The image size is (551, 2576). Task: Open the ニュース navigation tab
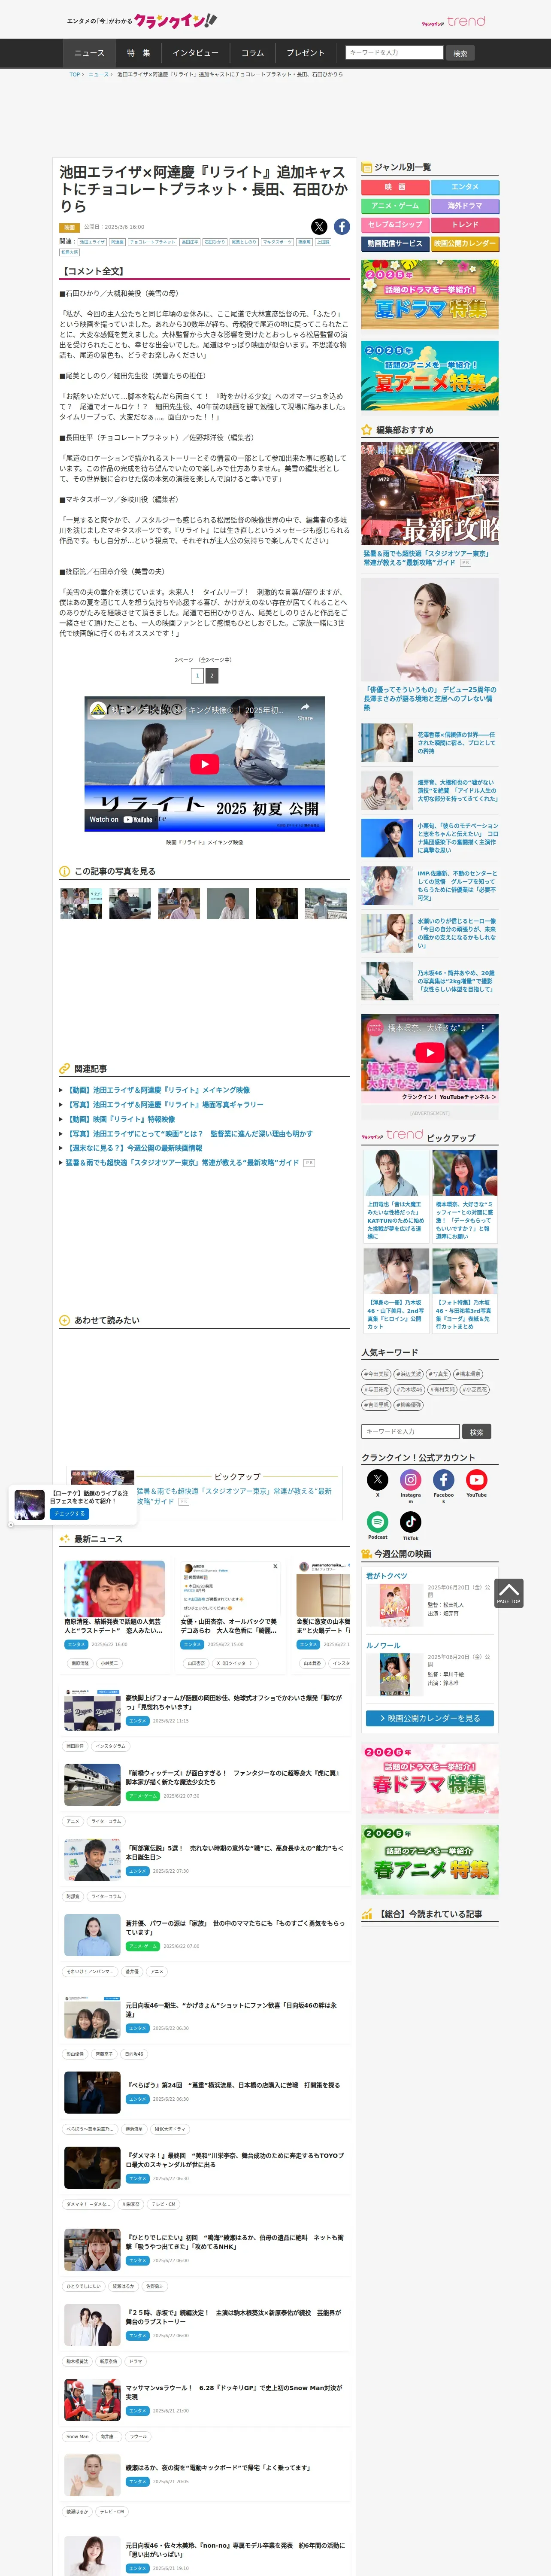pos(89,53)
